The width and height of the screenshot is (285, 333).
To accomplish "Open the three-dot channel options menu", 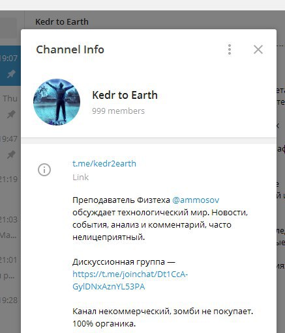I will (230, 49).
